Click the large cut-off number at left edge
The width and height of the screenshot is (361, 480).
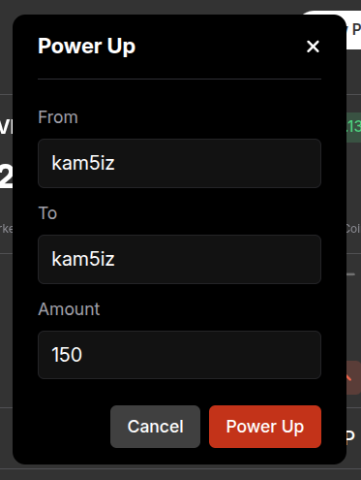point(6,176)
